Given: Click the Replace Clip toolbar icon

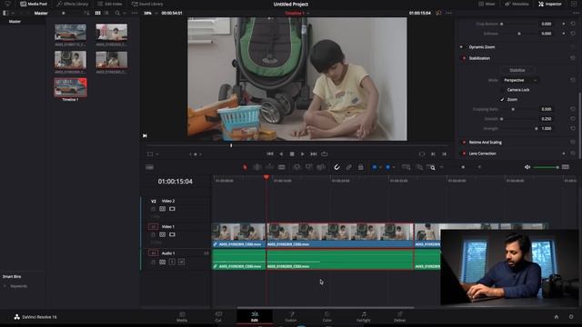Looking at the screenshot, I should point(321,167).
